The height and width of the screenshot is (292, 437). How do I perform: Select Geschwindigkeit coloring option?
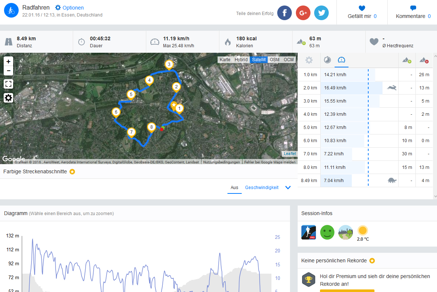pyautogui.click(x=262, y=188)
